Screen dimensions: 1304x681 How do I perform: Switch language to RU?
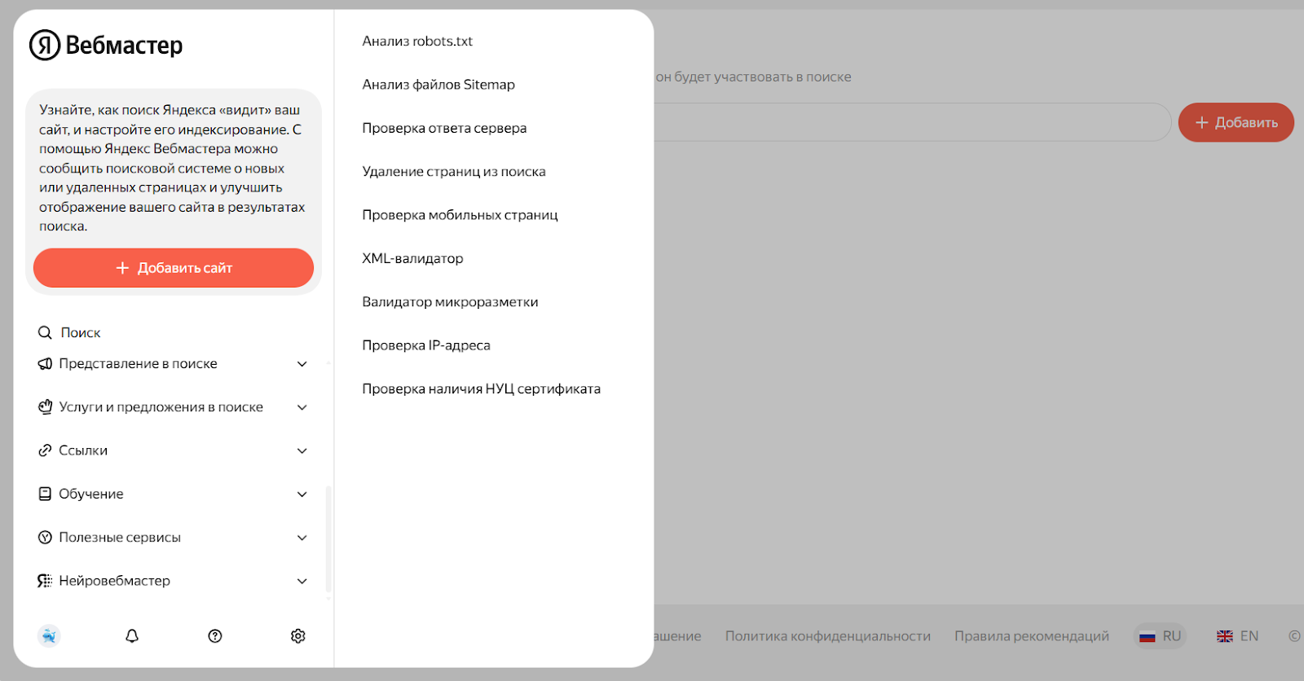coord(1160,636)
